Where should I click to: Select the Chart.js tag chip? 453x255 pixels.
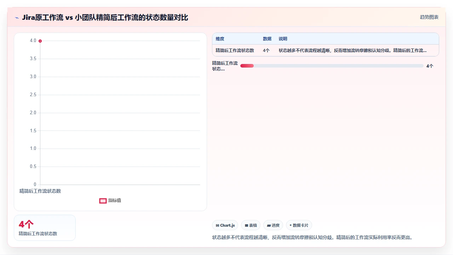(225, 225)
